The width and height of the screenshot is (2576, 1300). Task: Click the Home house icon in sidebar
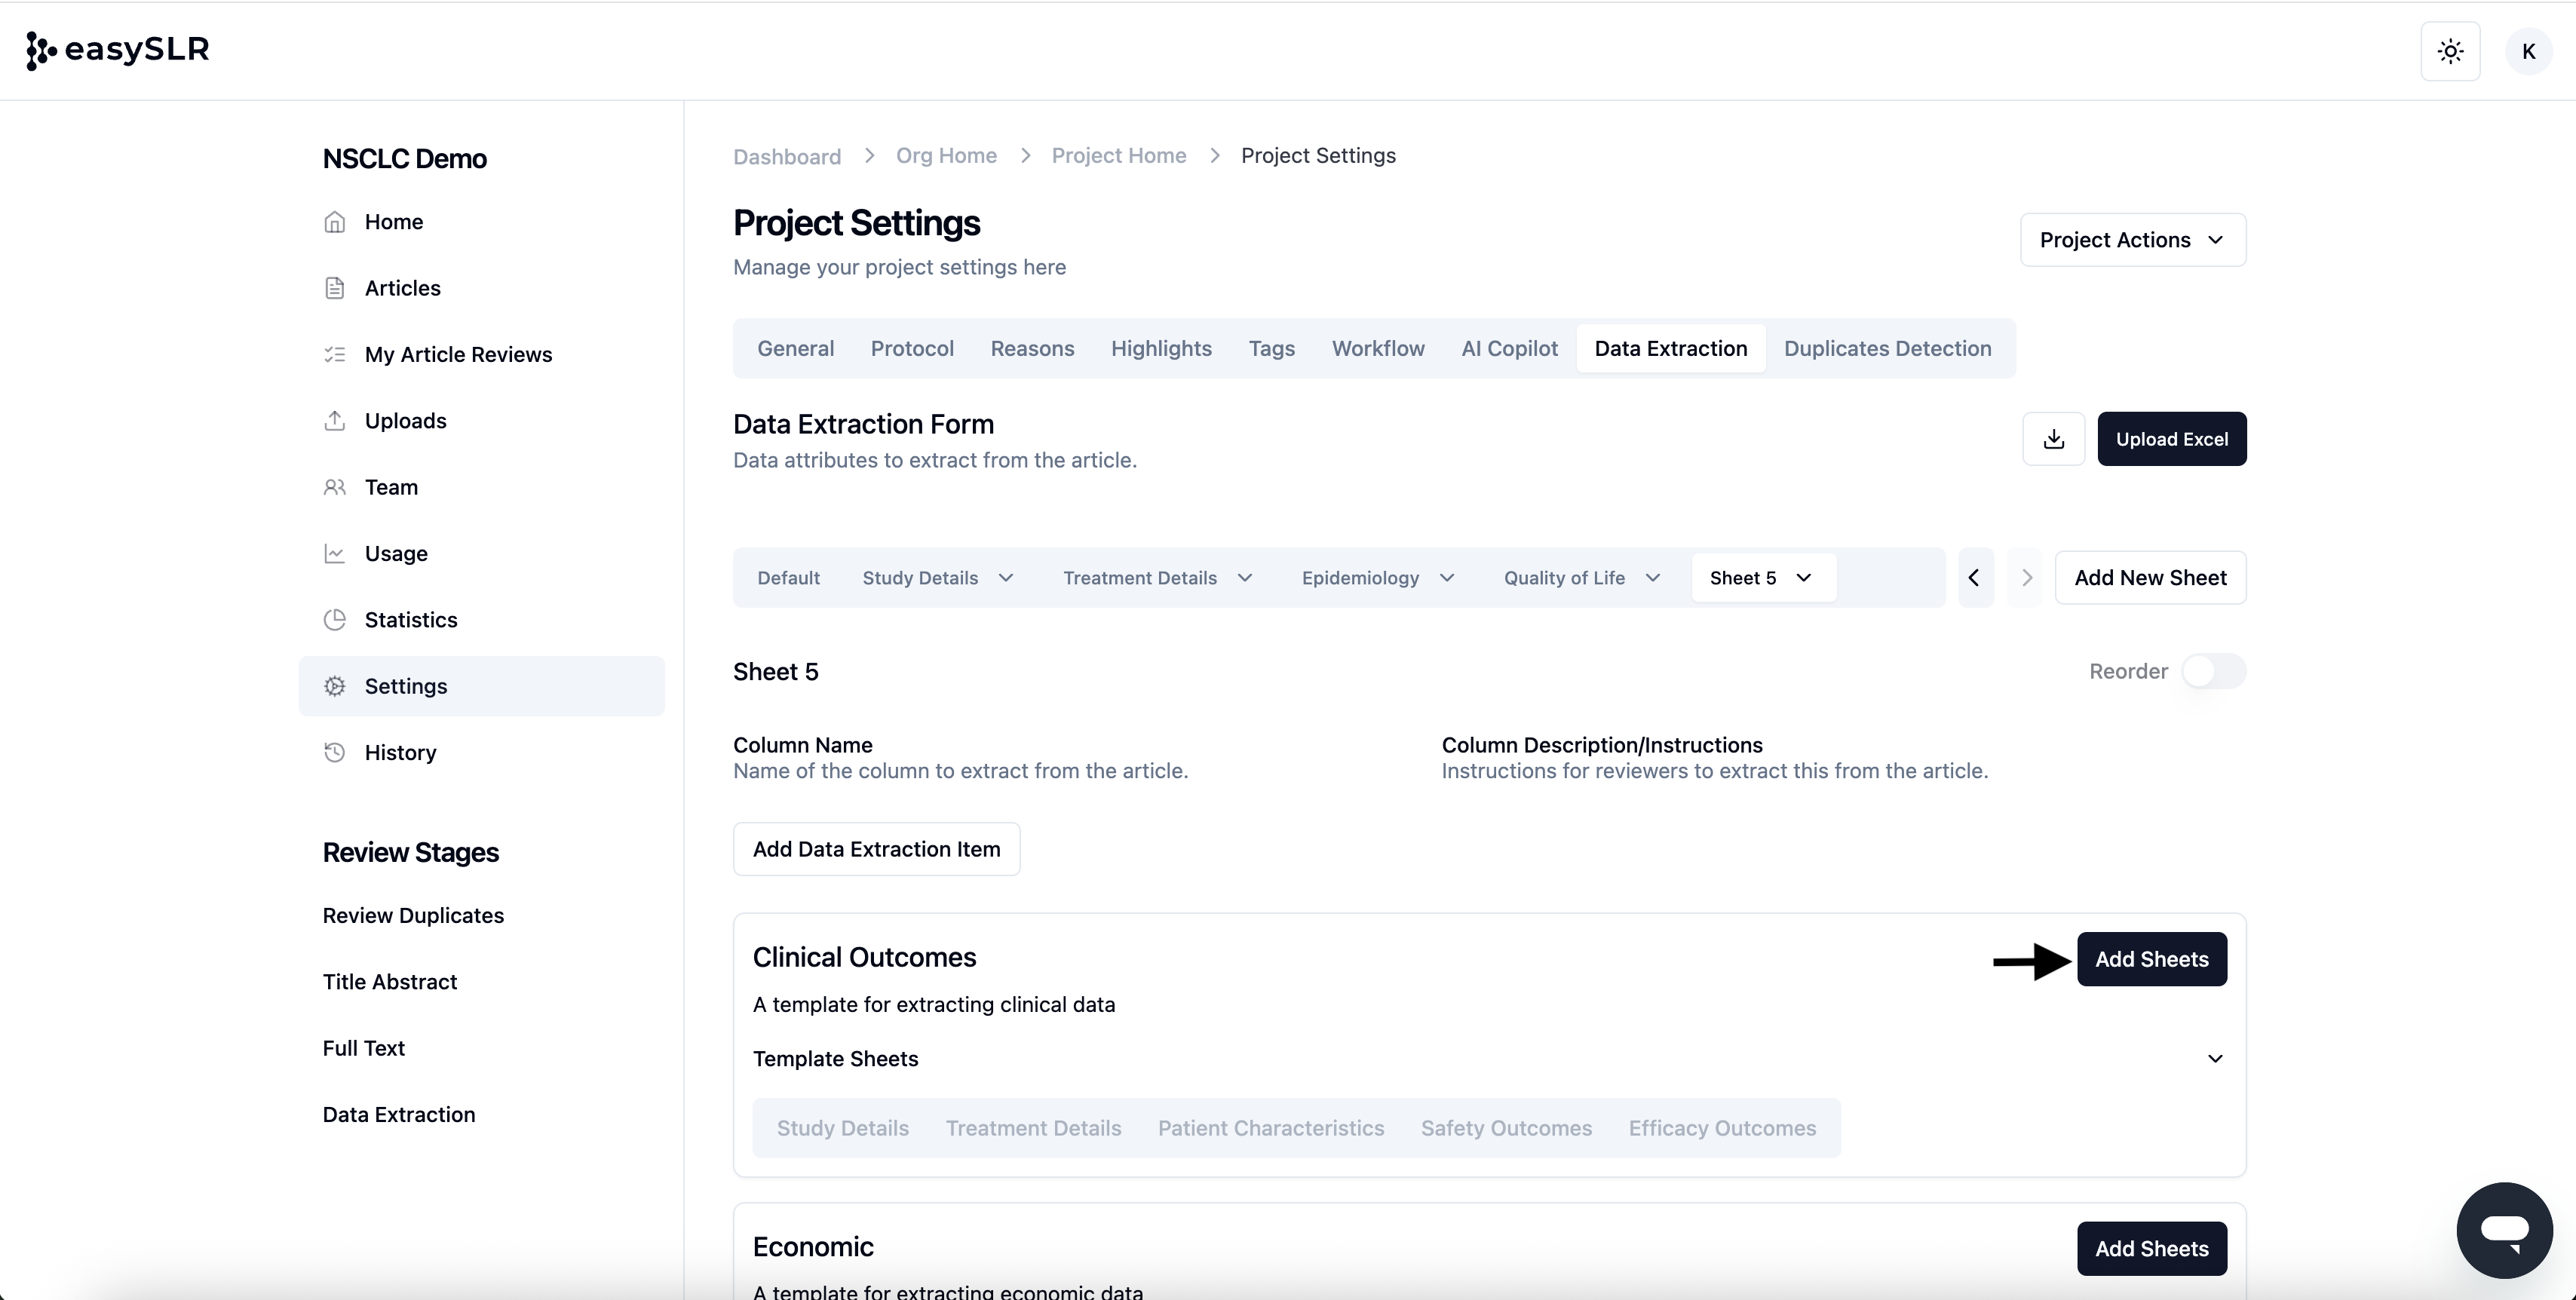(335, 222)
